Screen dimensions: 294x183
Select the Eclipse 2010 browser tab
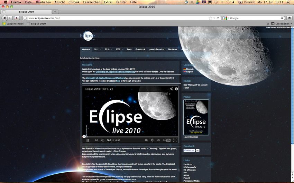click(26, 12)
